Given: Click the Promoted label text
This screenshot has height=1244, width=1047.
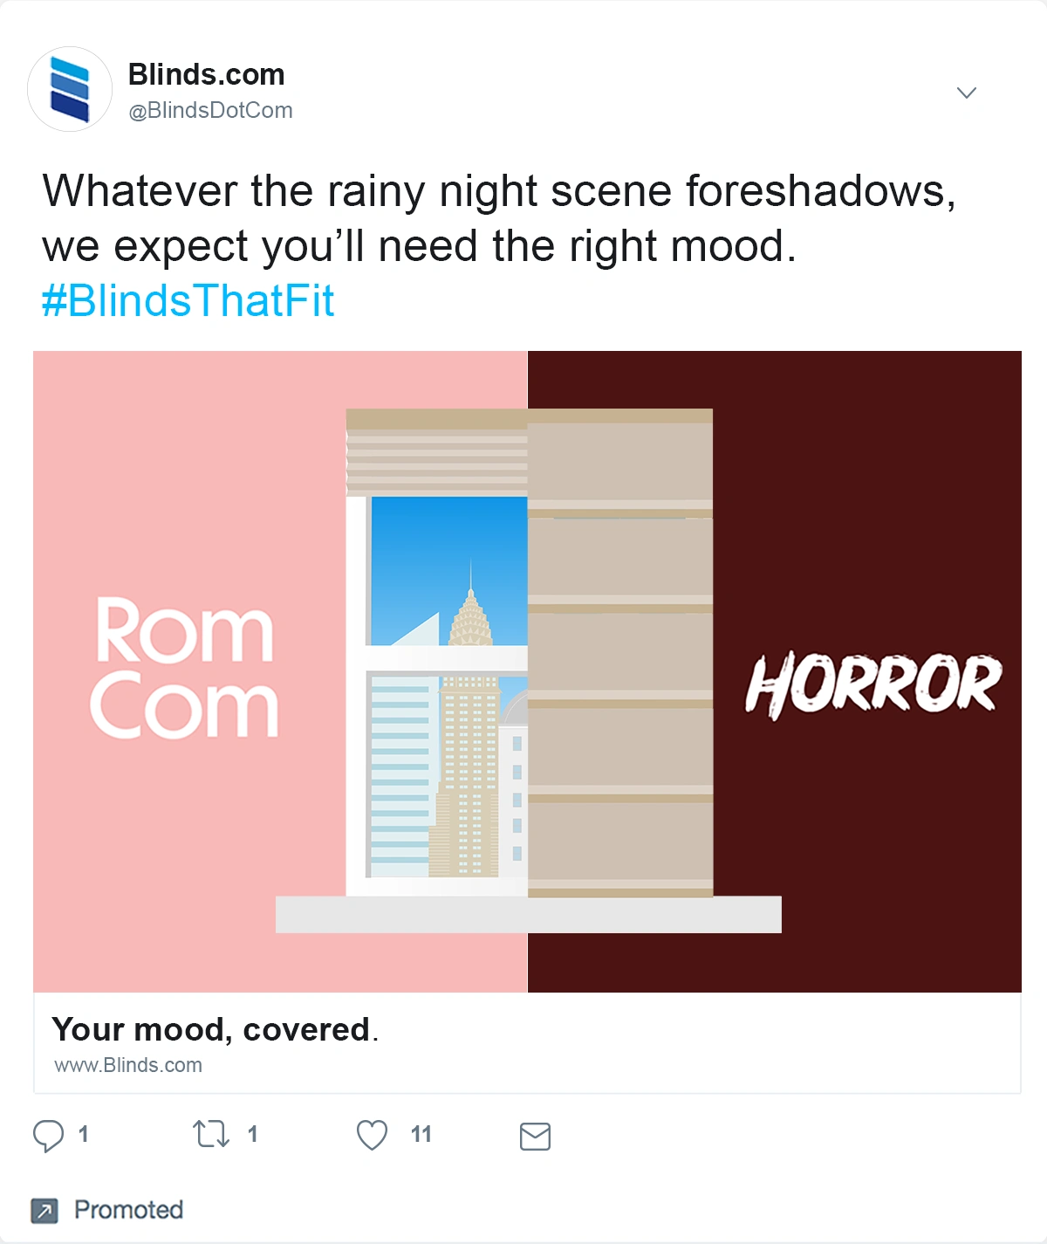Looking at the screenshot, I should click(x=128, y=1210).
